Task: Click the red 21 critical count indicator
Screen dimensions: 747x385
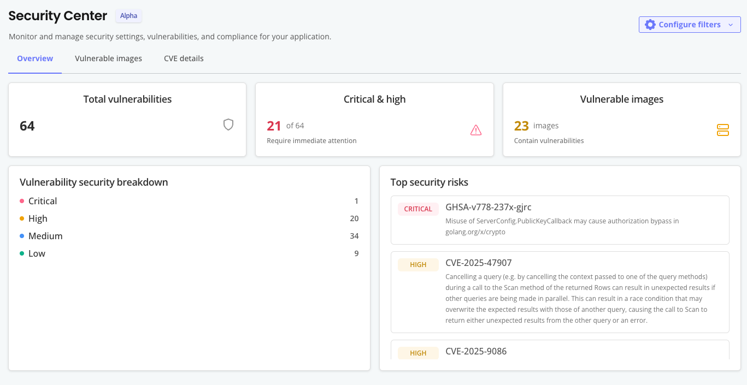Action: [x=273, y=125]
